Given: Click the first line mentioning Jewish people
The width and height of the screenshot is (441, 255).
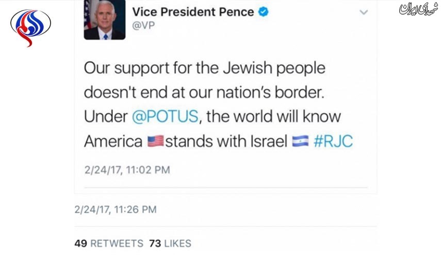Looking at the screenshot, I should pos(205,68).
